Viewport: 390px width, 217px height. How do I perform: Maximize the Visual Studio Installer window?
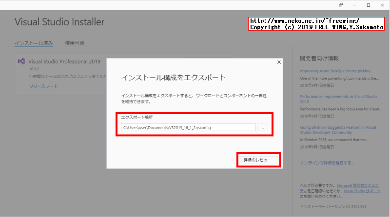coord(369,5)
